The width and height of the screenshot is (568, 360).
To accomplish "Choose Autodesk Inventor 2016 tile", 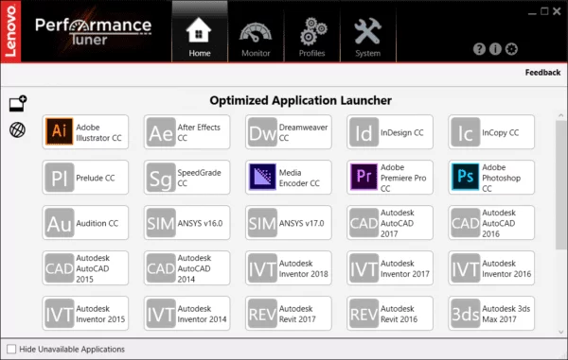I will coord(491,268).
